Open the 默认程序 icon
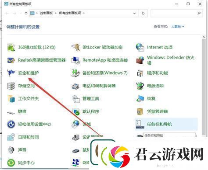Image resolution: width=208 pixels, height=170 pixels. (76, 111)
